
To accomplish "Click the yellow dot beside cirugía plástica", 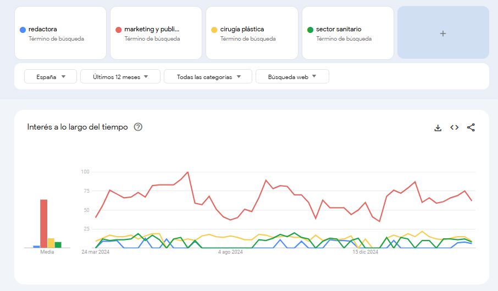I will coord(214,30).
